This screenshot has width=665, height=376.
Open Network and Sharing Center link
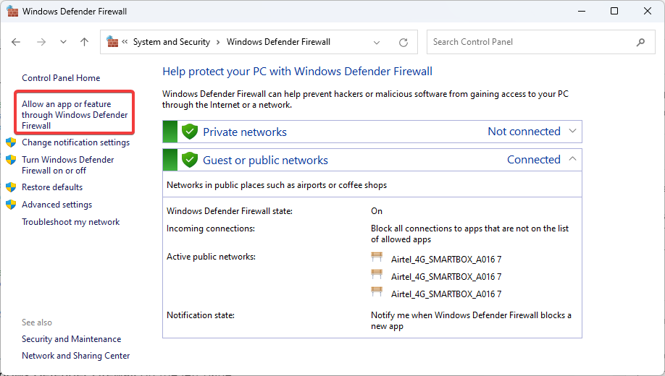coord(76,356)
